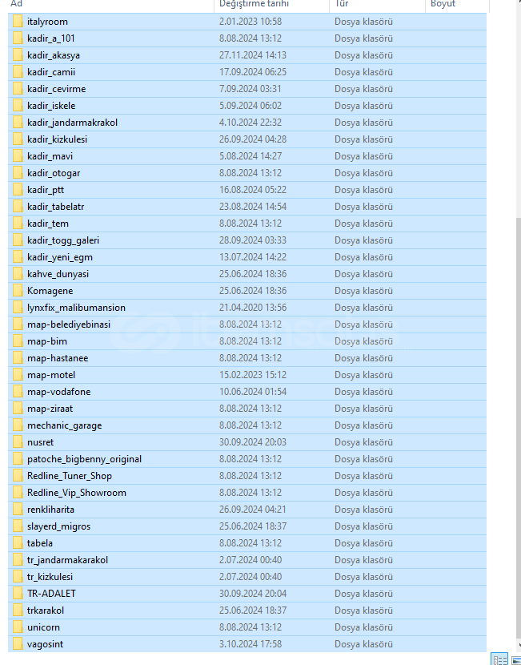Click the date 21.04.2020 13:56
Screen dimensions: 521x665
click(x=252, y=308)
